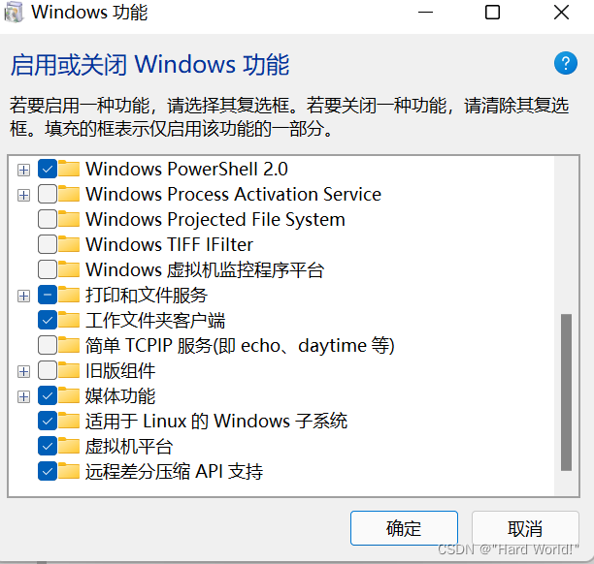Click the blue help question mark icon
Screen dimensions: 594x564
pyautogui.click(x=565, y=64)
